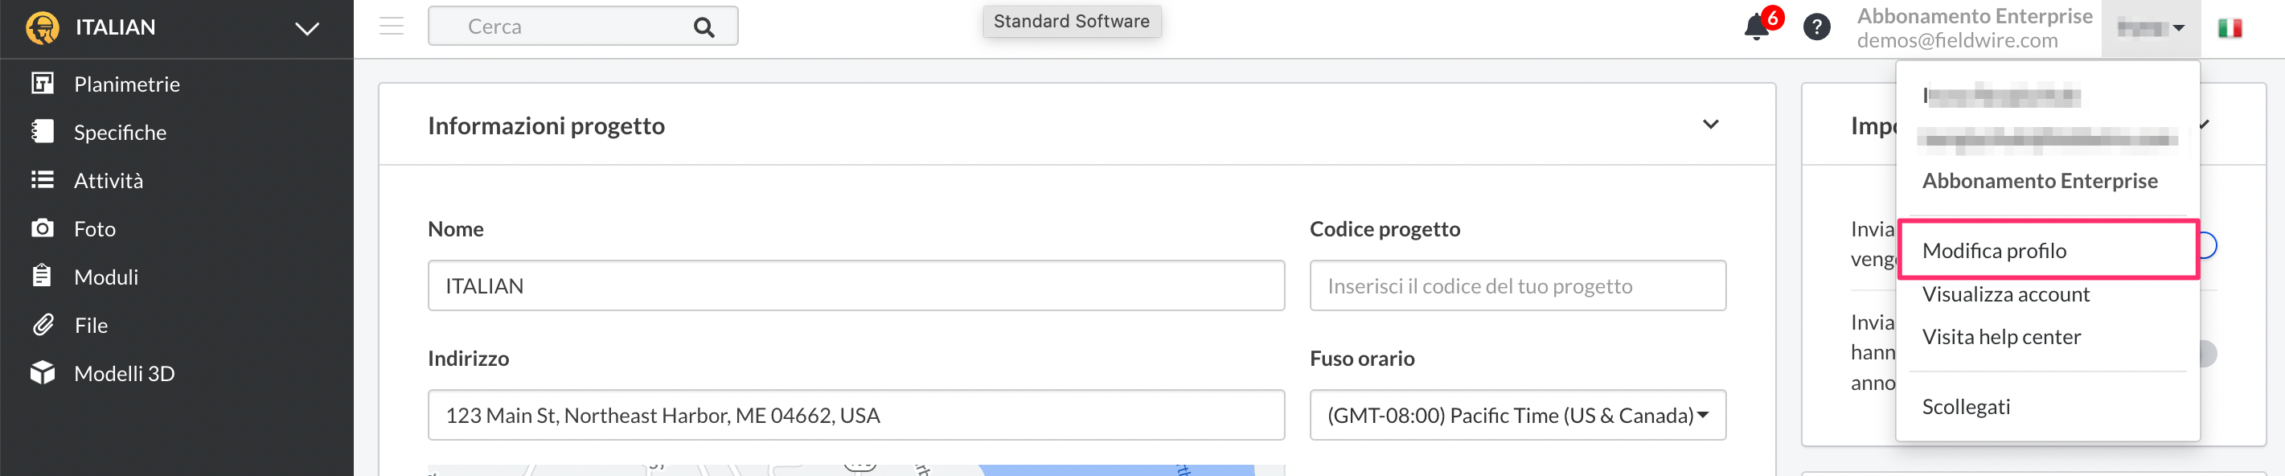Select Visualizza account menu entry

(2004, 294)
